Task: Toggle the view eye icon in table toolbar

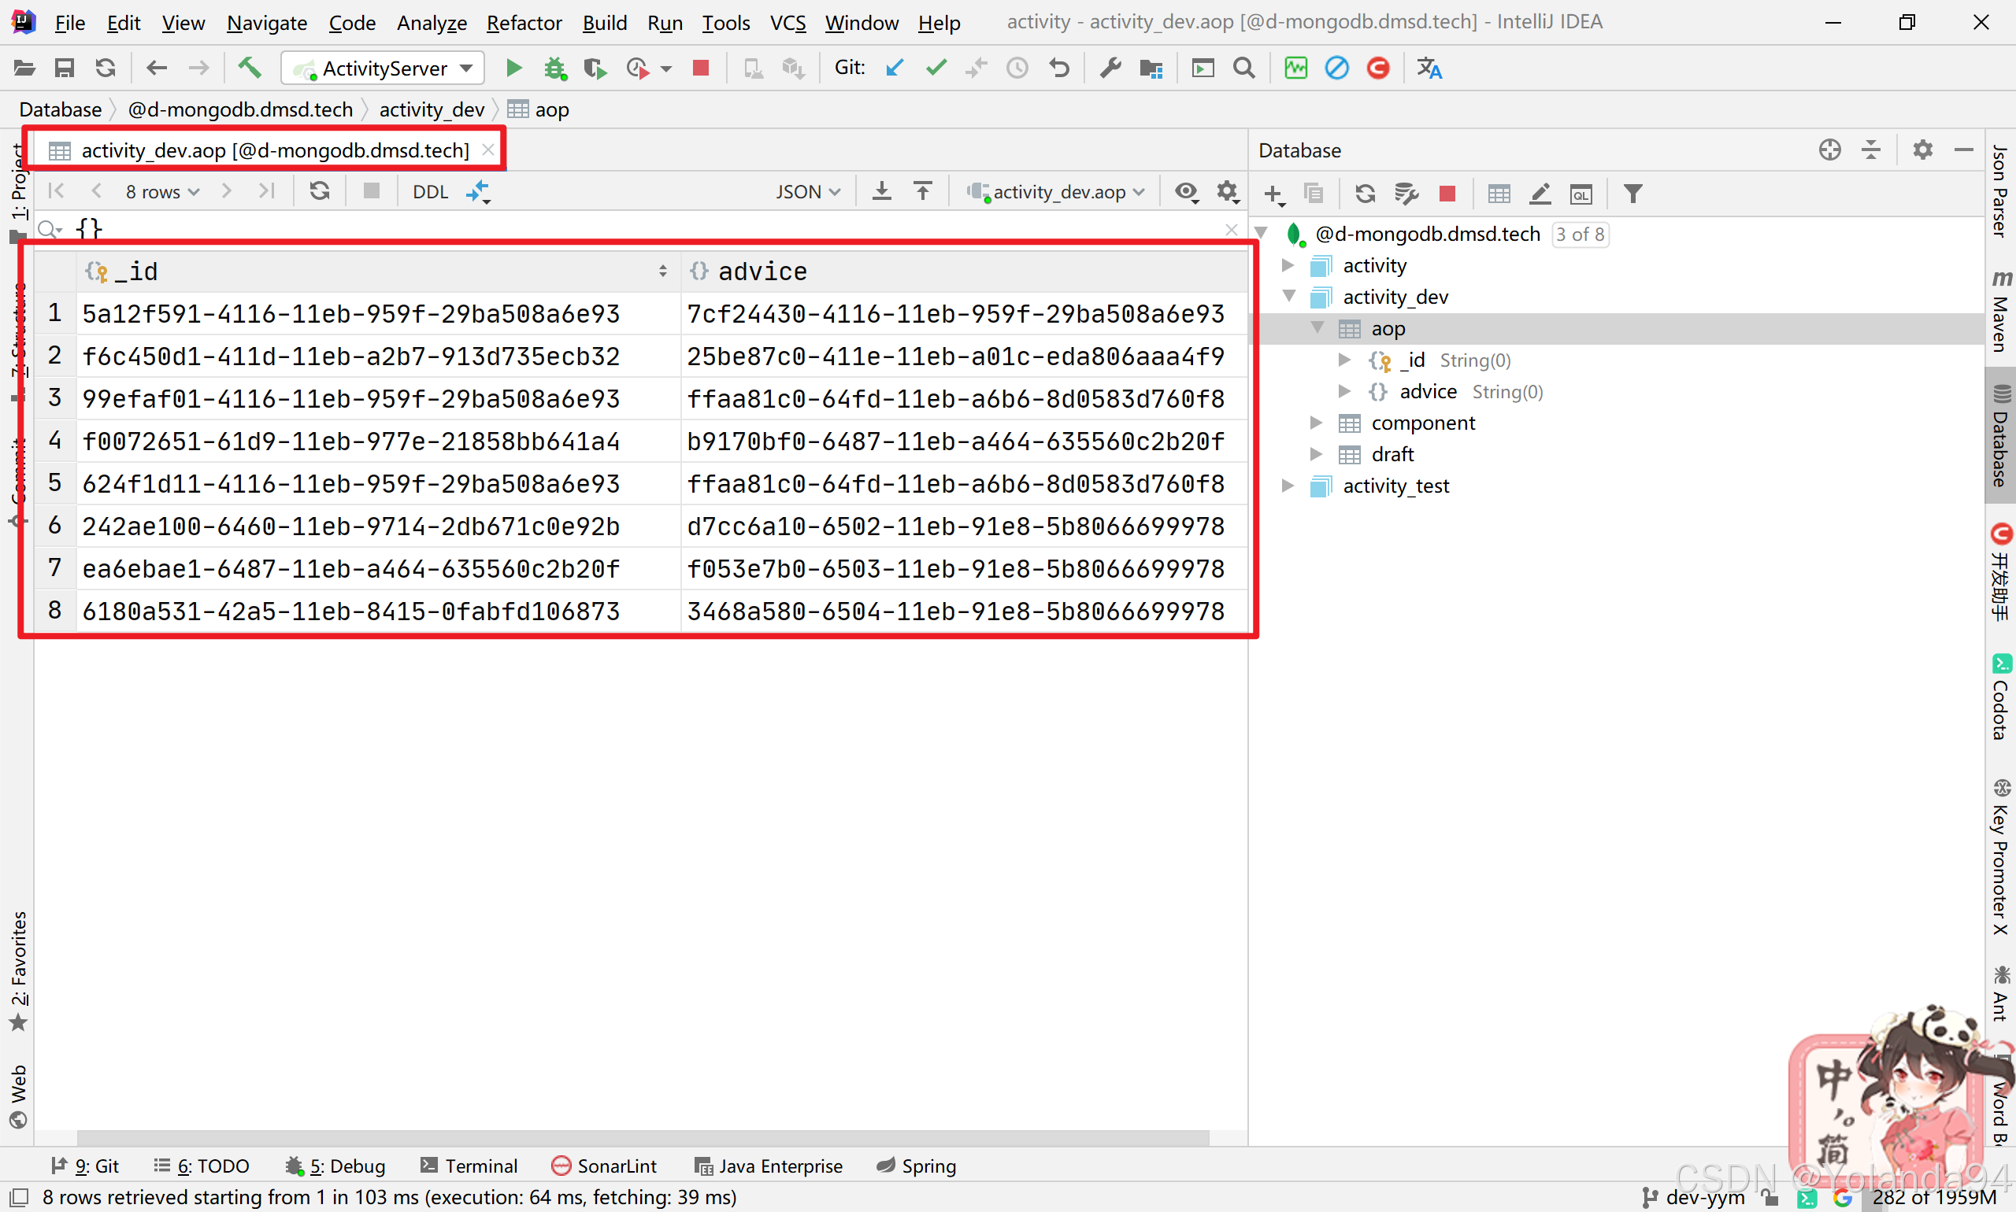Action: point(1186,191)
